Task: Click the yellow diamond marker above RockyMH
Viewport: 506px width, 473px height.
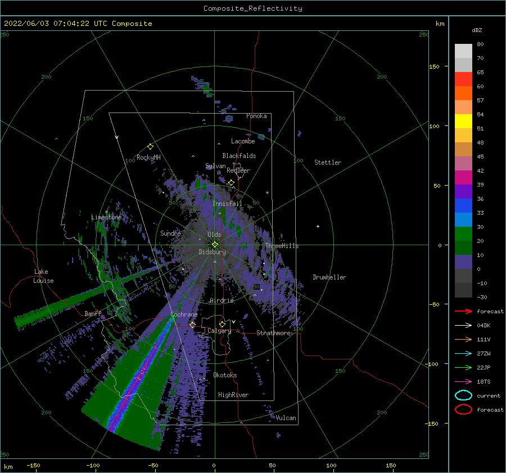Action: point(150,147)
